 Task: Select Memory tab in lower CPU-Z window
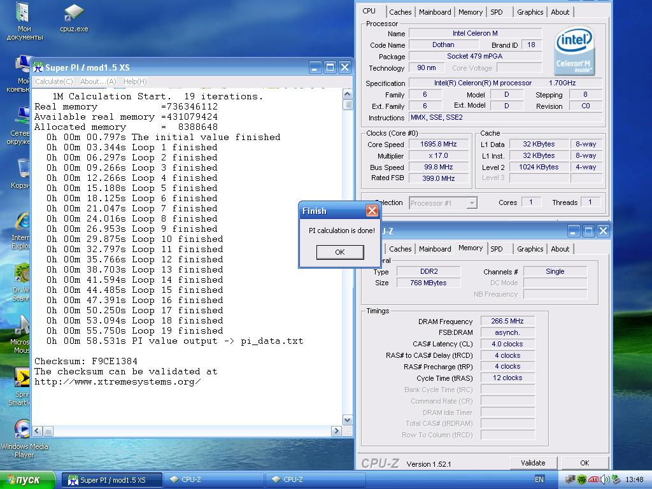tap(471, 248)
